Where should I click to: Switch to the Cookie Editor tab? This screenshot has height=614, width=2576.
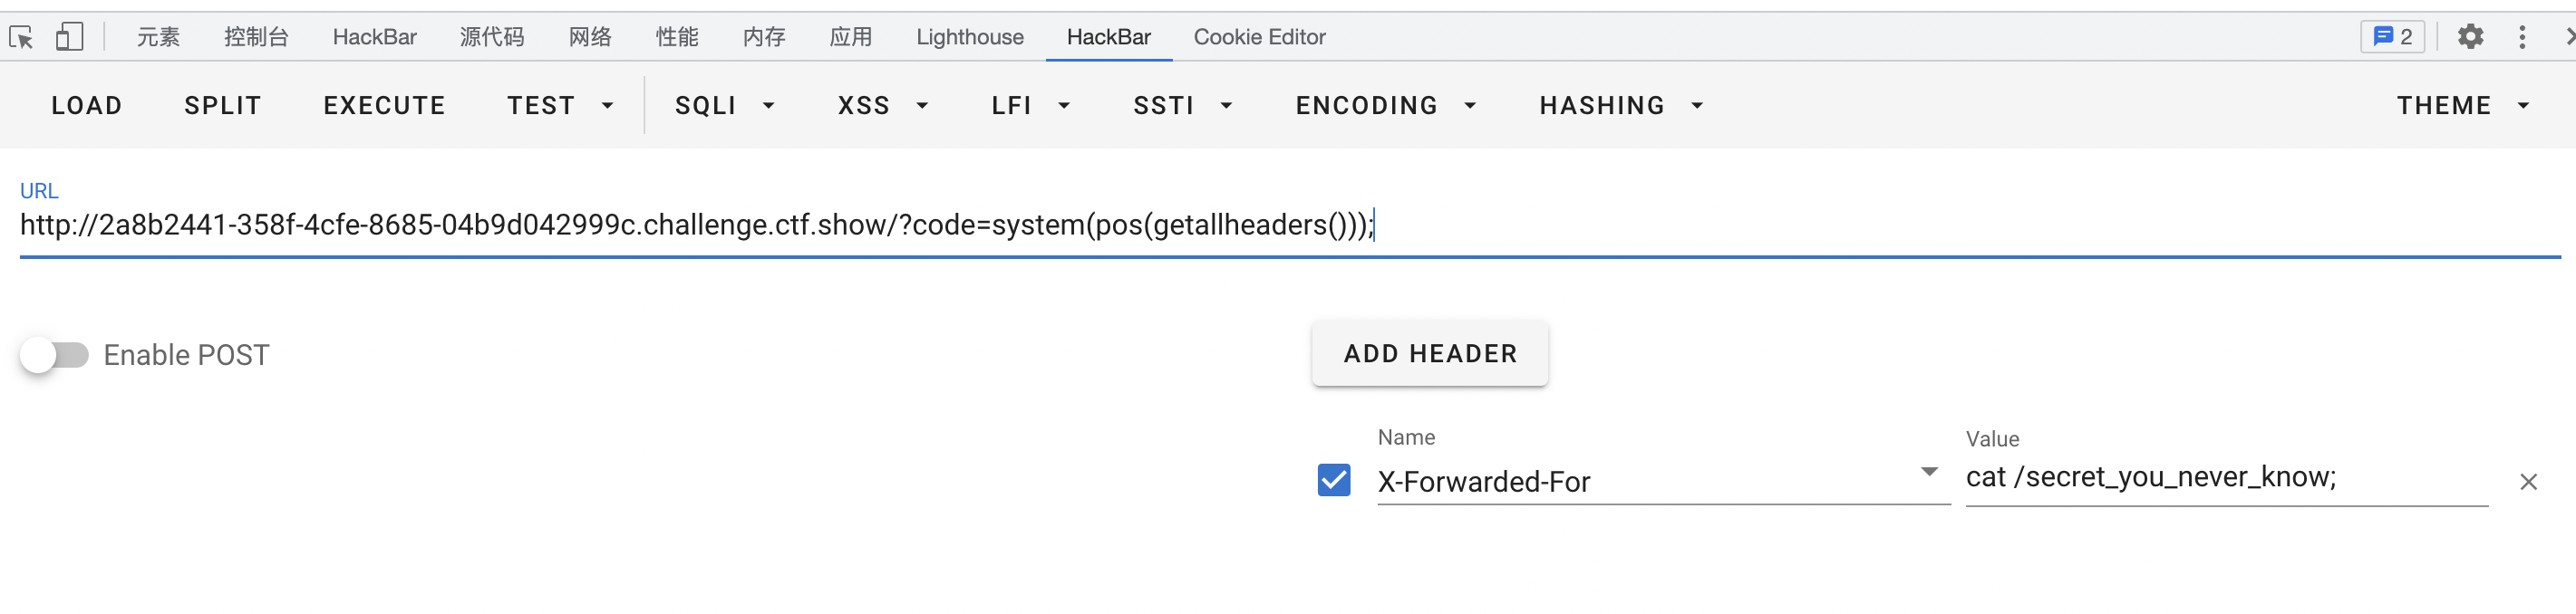1259,37
